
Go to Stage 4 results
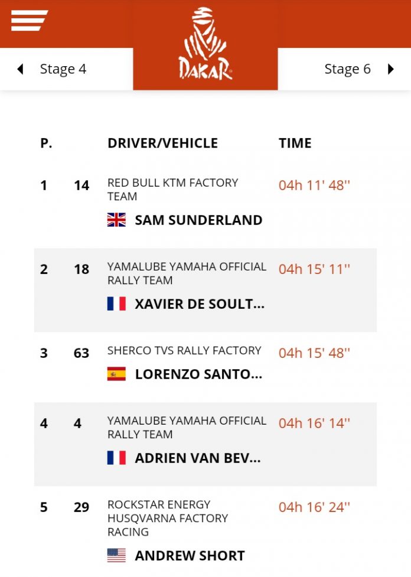coord(63,69)
